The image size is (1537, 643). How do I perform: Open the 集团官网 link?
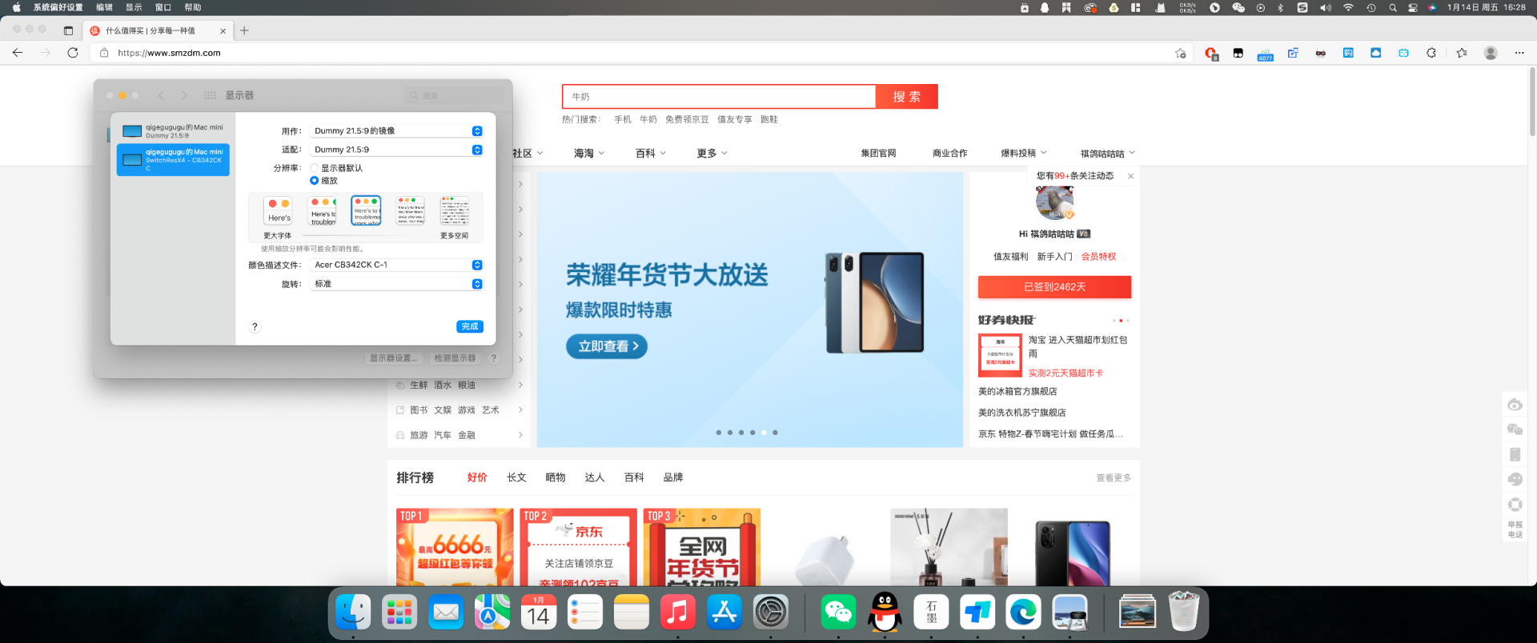(878, 153)
